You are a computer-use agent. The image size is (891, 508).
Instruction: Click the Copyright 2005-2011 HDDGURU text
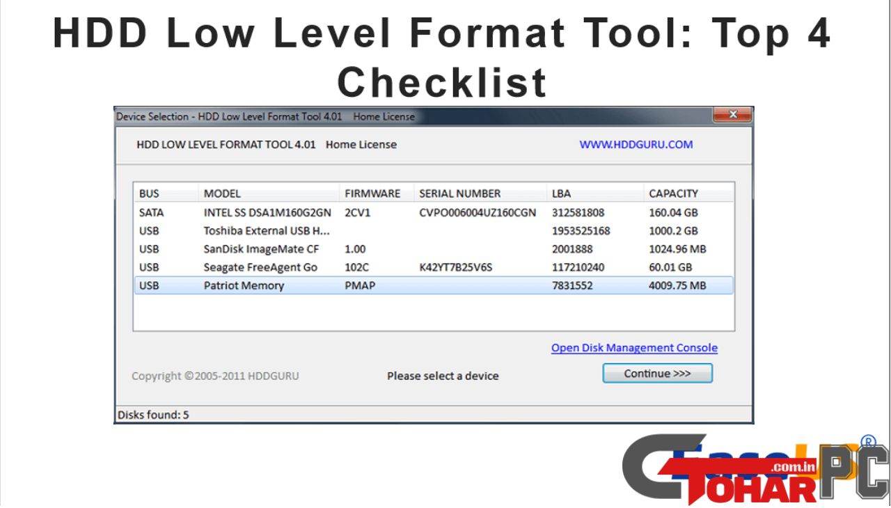click(x=215, y=376)
